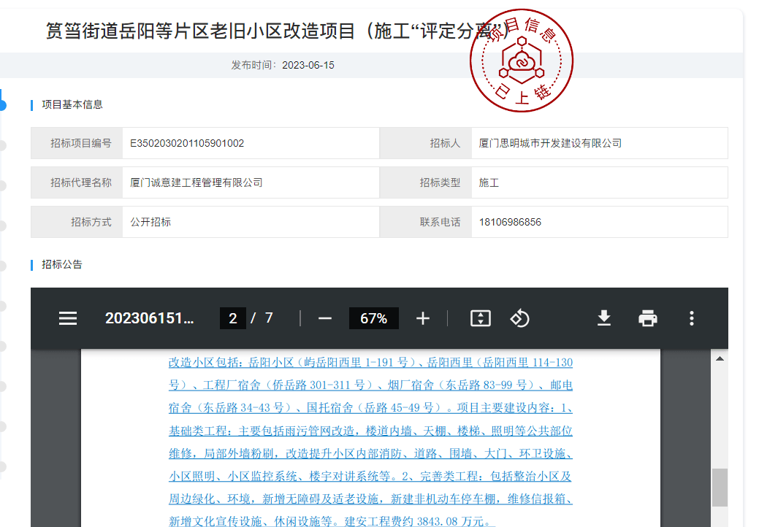Click the contact phone number 18106986856
Image resolution: width=759 pixels, height=527 pixels.
coord(510,222)
